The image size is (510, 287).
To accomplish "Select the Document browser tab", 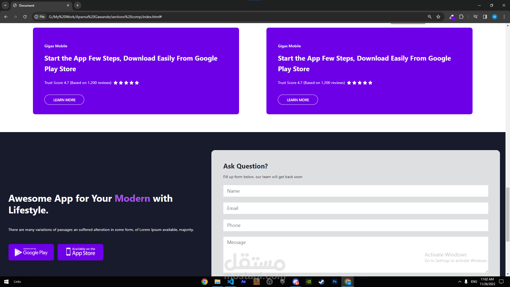I will tap(40, 5).
